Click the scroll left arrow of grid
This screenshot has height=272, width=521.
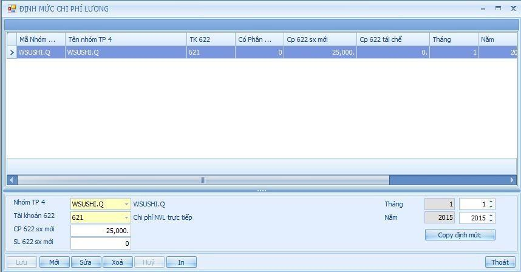pyautogui.click(x=12, y=180)
